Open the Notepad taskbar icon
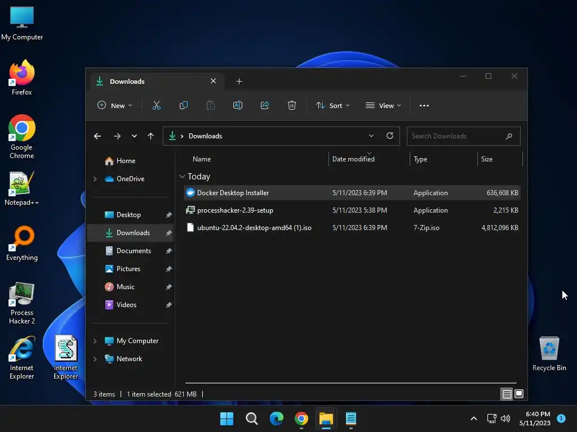Screen dimensions: 577x432 [350, 418]
